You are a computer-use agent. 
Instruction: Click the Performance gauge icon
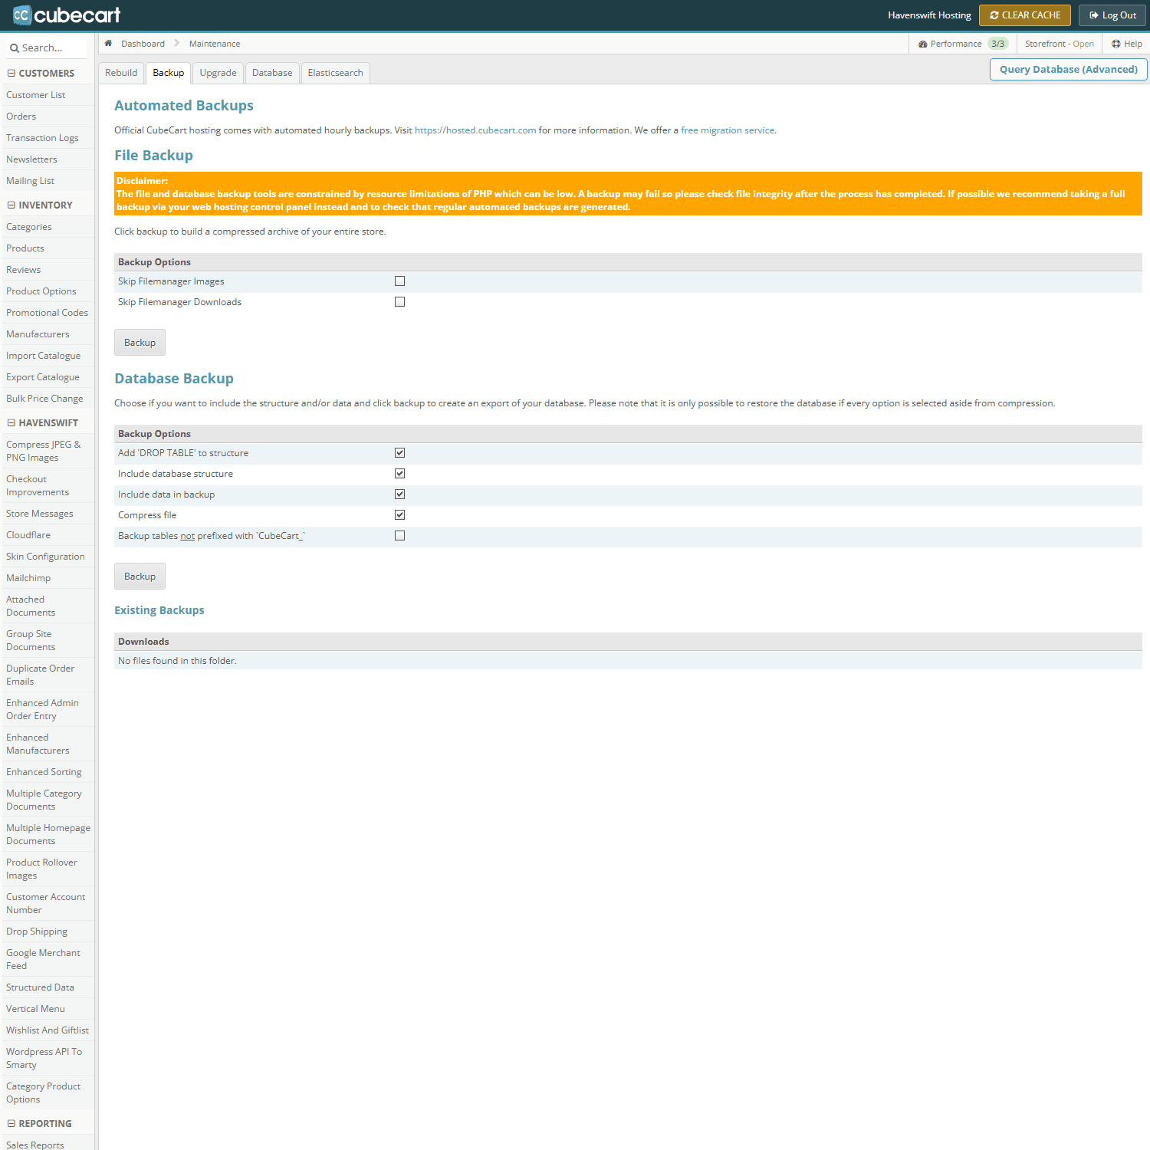click(x=923, y=44)
